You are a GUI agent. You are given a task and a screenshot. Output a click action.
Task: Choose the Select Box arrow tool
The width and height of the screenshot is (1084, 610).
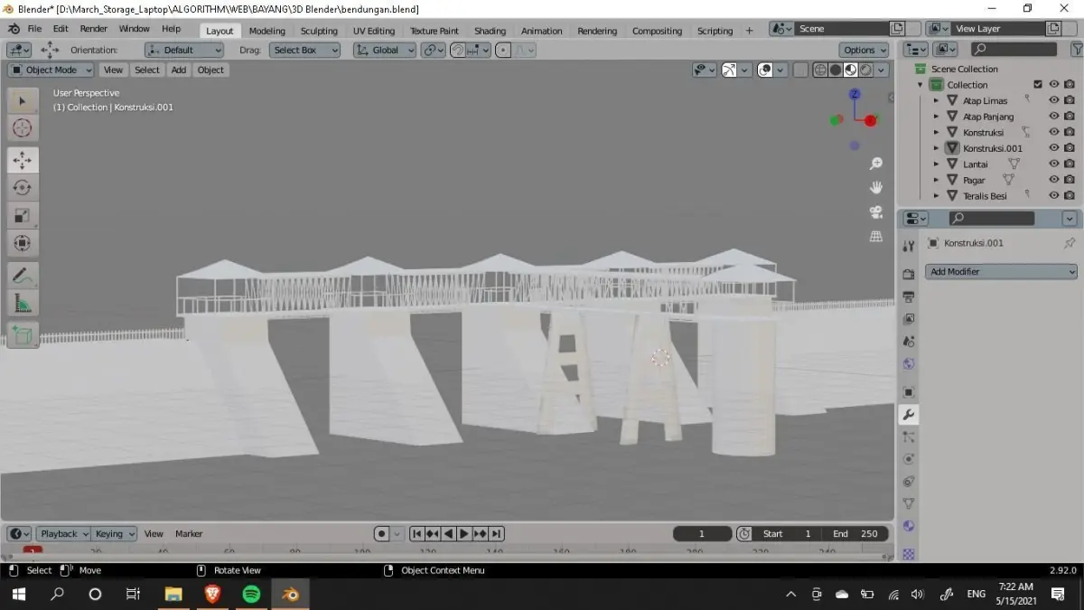tap(23, 101)
